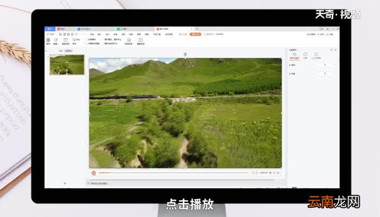Viewport: 380px width, 217px height.
Task: Switch to the blue Home document tab
Action: [50, 29]
